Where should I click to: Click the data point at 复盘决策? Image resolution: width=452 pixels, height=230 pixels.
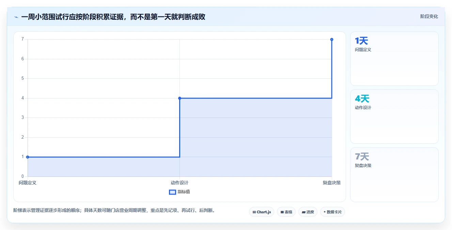332,40
